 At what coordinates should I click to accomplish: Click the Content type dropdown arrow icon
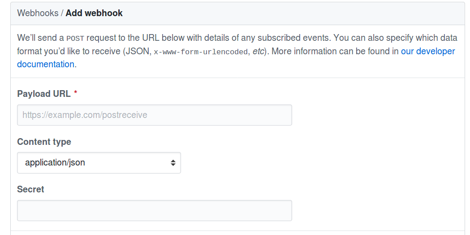173,163
